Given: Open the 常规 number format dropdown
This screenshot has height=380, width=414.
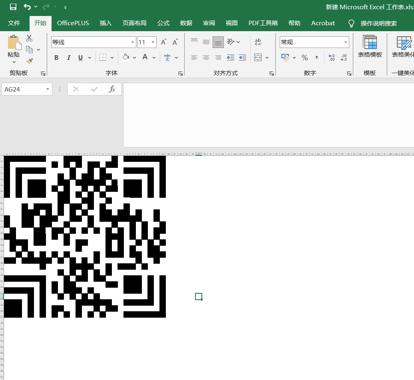Looking at the screenshot, I should pos(345,42).
